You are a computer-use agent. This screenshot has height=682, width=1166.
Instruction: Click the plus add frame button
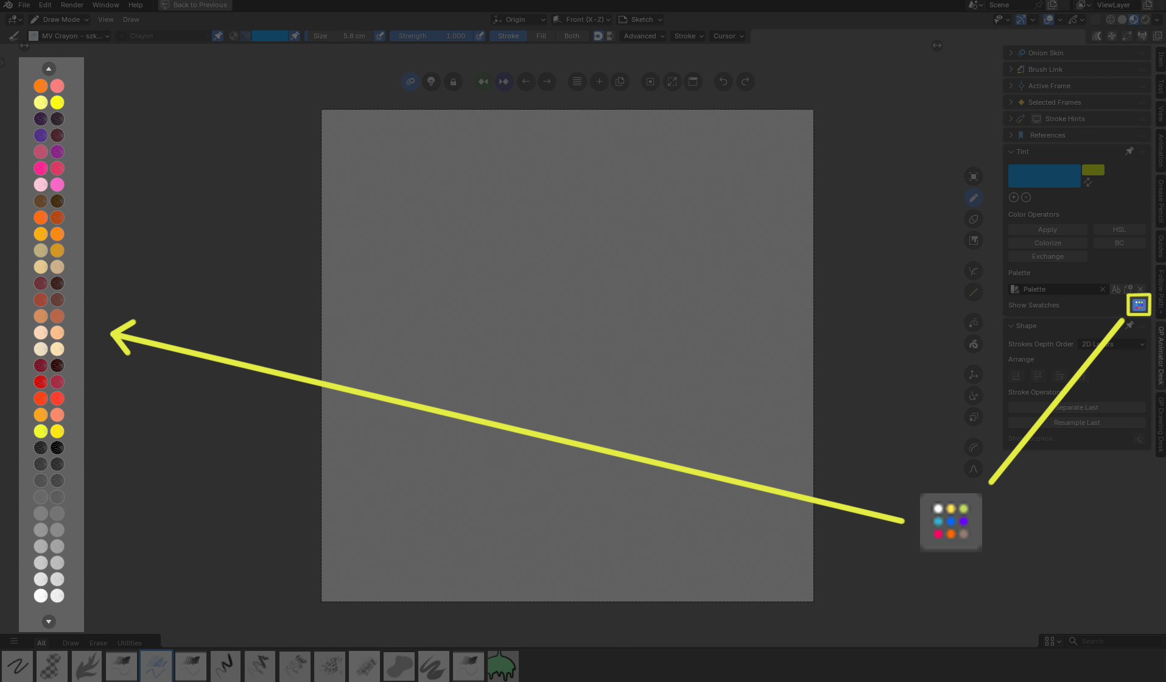599,82
